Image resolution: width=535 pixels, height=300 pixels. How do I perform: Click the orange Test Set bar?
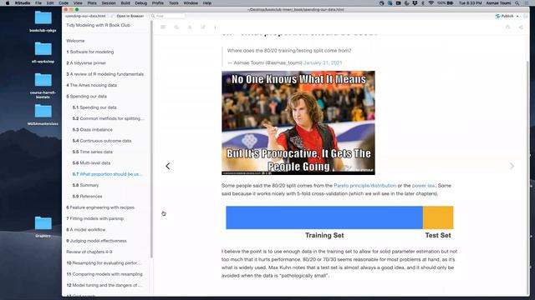point(438,217)
